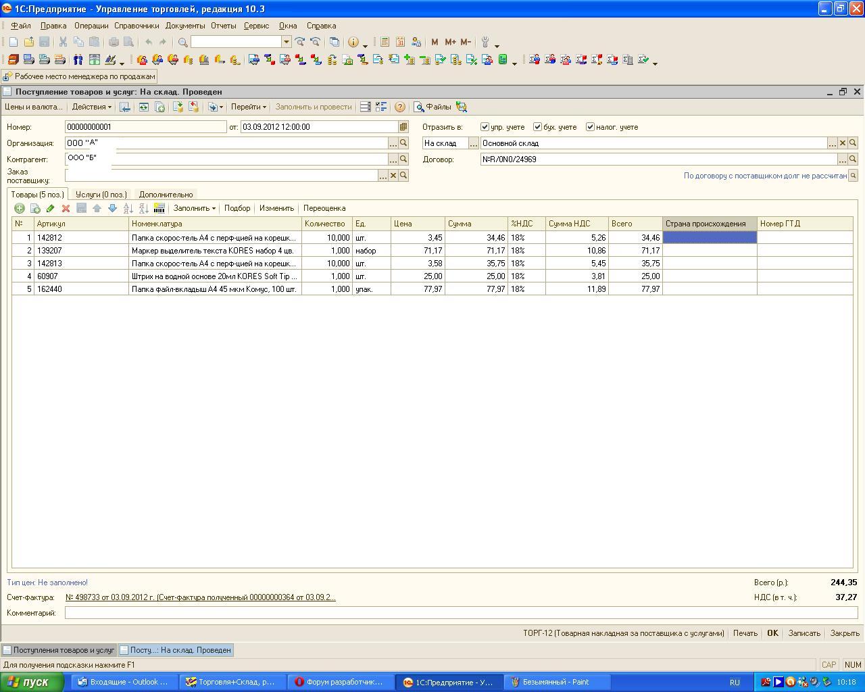Switch to the Услуги (0 поз.) tab
Viewport: 865px width, 692px height.
coord(101,195)
